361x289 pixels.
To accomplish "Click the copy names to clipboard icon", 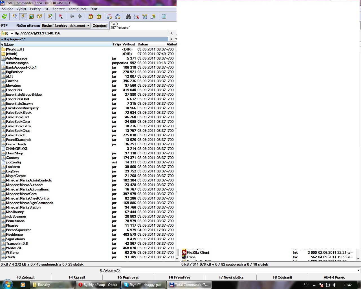I will (x=153, y=17).
